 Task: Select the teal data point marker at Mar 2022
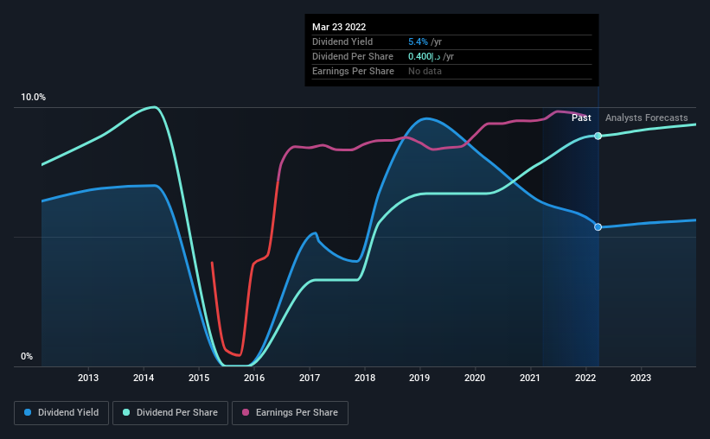point(598,136)
